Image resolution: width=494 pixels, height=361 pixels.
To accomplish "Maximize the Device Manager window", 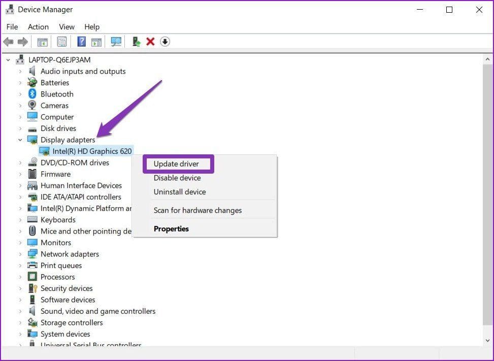I will [x=449, y=10].
